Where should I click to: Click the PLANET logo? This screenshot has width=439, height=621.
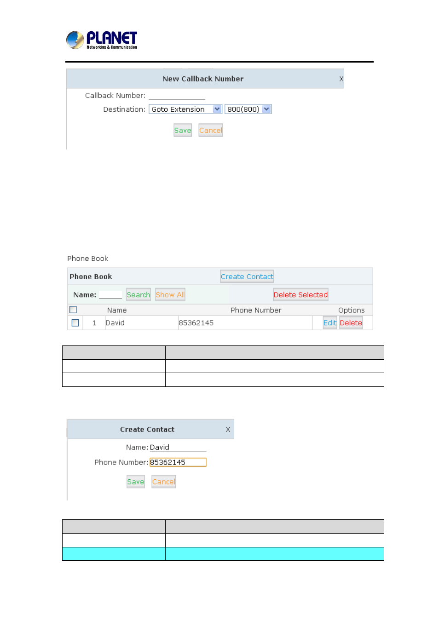(102, 40)
